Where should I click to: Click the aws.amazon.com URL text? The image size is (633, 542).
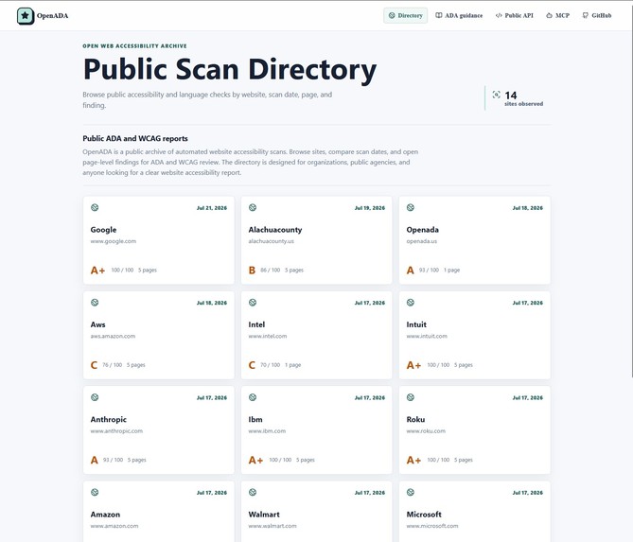point(113,336)
